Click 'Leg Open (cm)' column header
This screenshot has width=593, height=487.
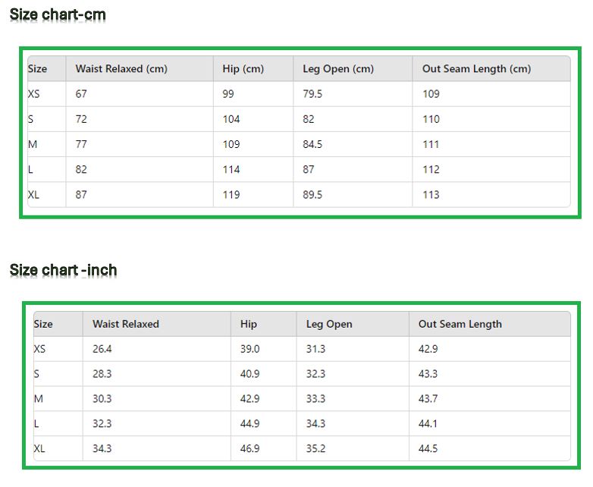pyautogui.click(x=338, y=69)
